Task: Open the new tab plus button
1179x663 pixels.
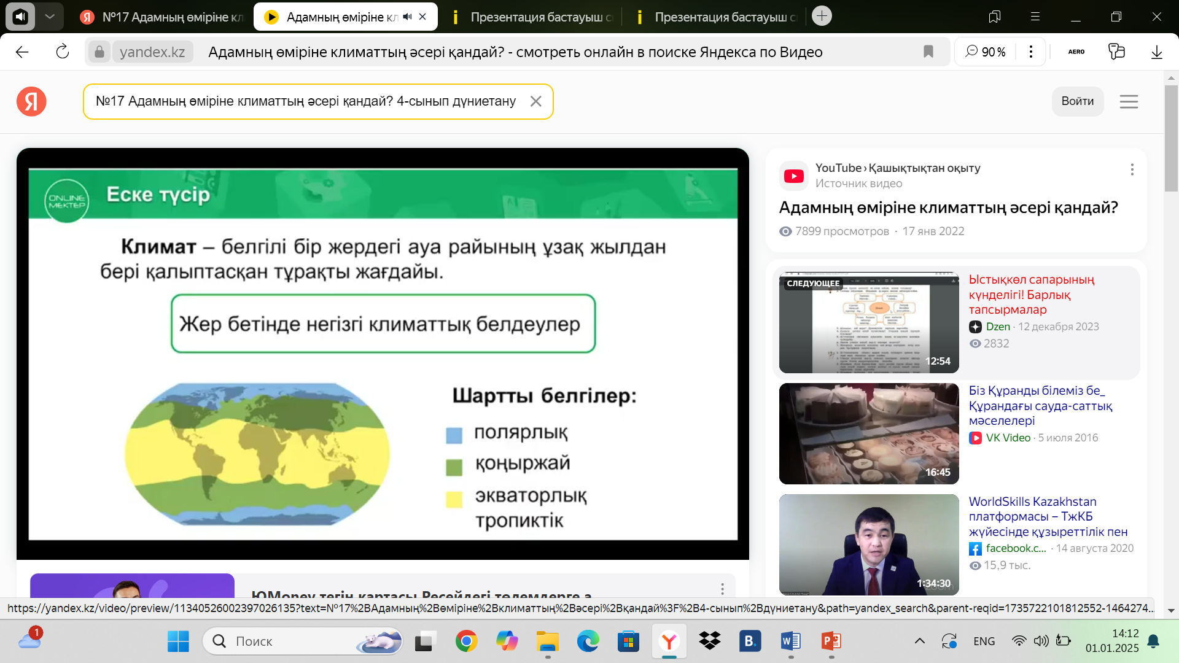Action: (x=822, y=17)
